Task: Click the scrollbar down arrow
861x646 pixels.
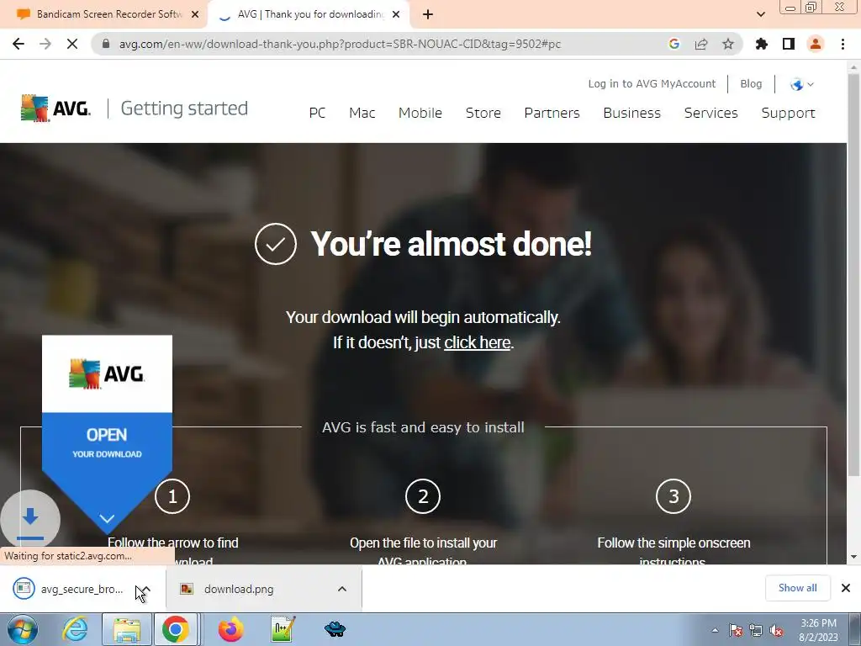Action: click(x=853, y=557)
